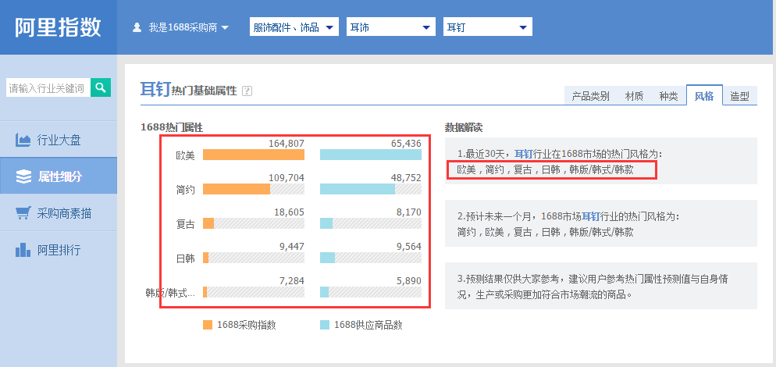776x367 pixels.
Task: Open the 服饰配件、饰品 category dropdown
Action: (x=294, y=27)
